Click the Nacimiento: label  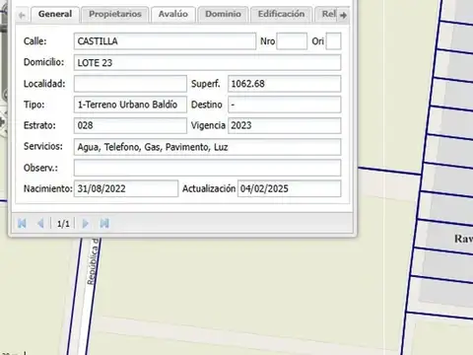tap(48, 188)
